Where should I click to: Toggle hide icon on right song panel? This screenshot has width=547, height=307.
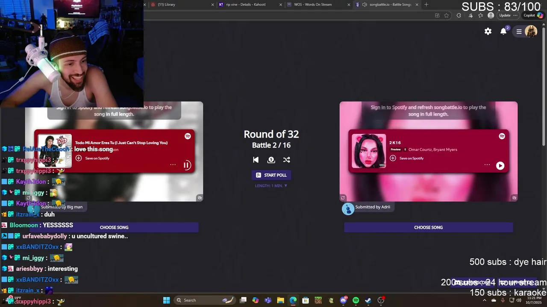coord(514,198)
